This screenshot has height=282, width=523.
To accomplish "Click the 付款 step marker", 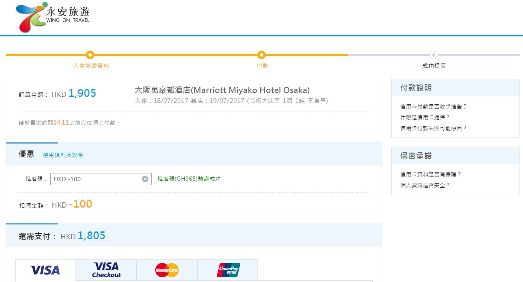I will [x=261, y=55].
